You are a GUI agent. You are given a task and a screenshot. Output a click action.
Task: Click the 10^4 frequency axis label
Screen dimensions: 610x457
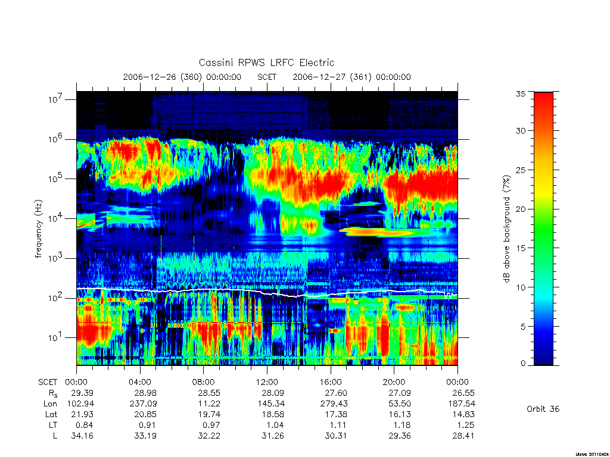point(57,218)
